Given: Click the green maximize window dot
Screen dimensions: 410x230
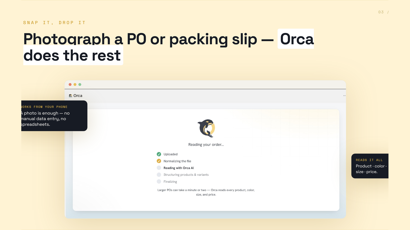Looking at the screenshot, I should tap(80, 84).
